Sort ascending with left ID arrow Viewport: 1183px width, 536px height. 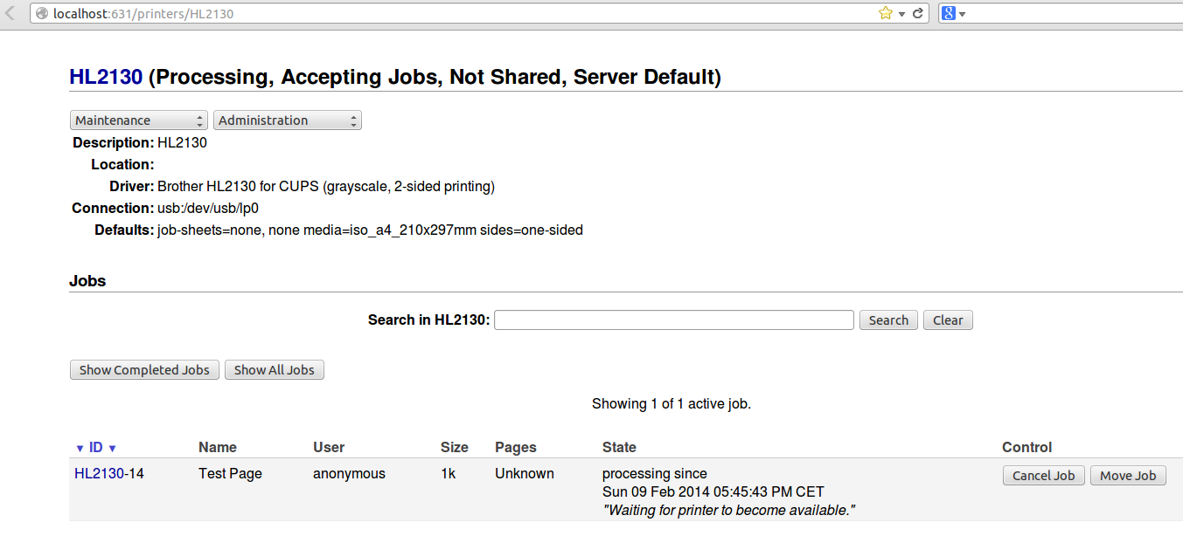tap(80, 448)
